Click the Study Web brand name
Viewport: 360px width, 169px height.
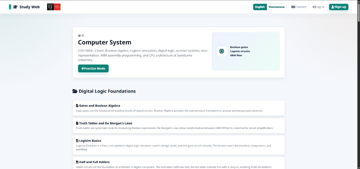tap(30, 7)
